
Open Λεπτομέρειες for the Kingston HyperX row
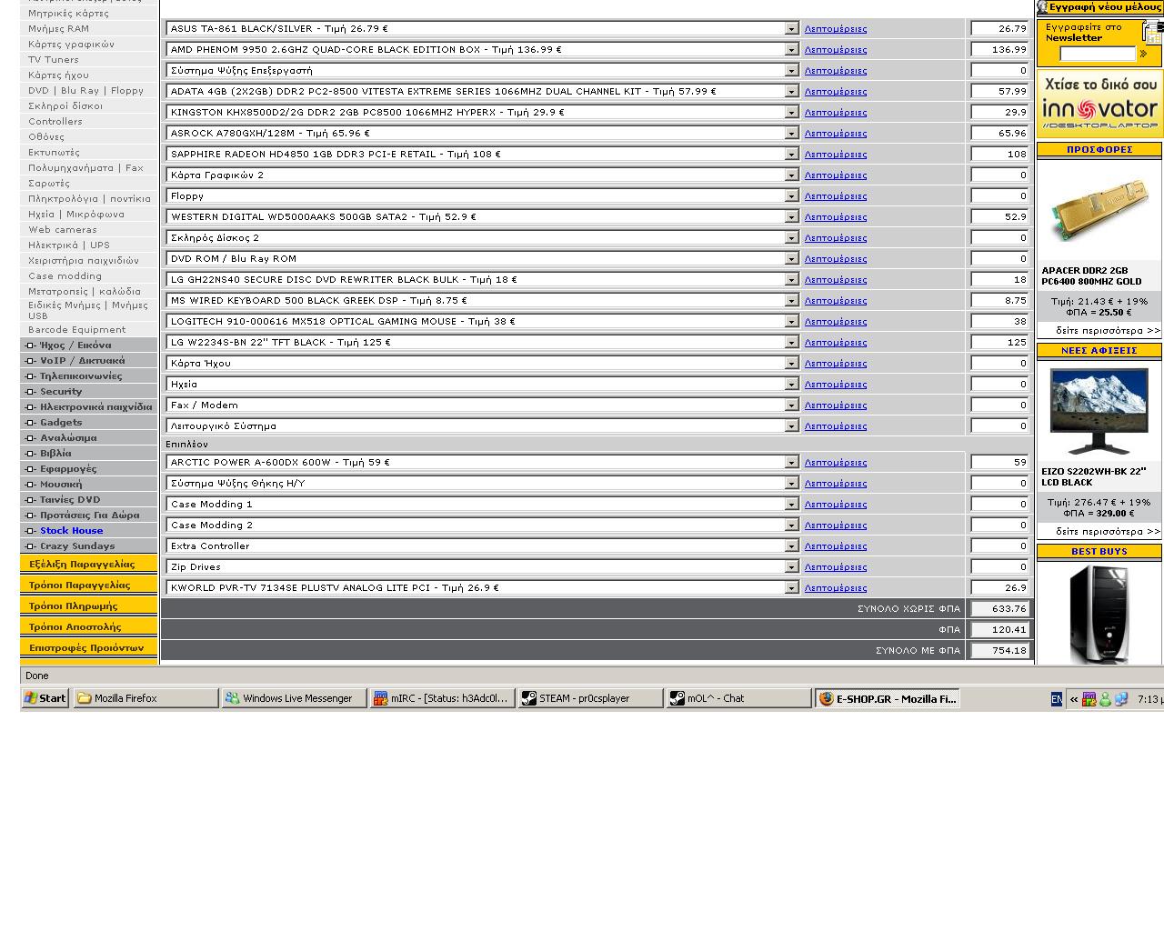[x=836, y=113]
